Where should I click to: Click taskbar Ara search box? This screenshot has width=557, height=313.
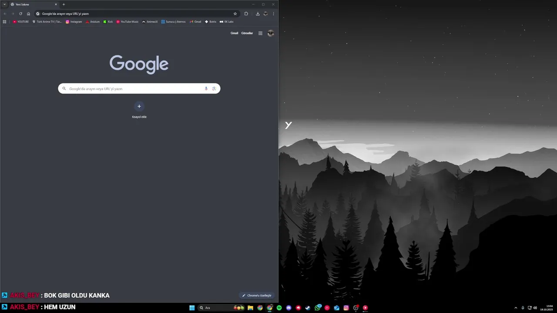tap(221, 308)
